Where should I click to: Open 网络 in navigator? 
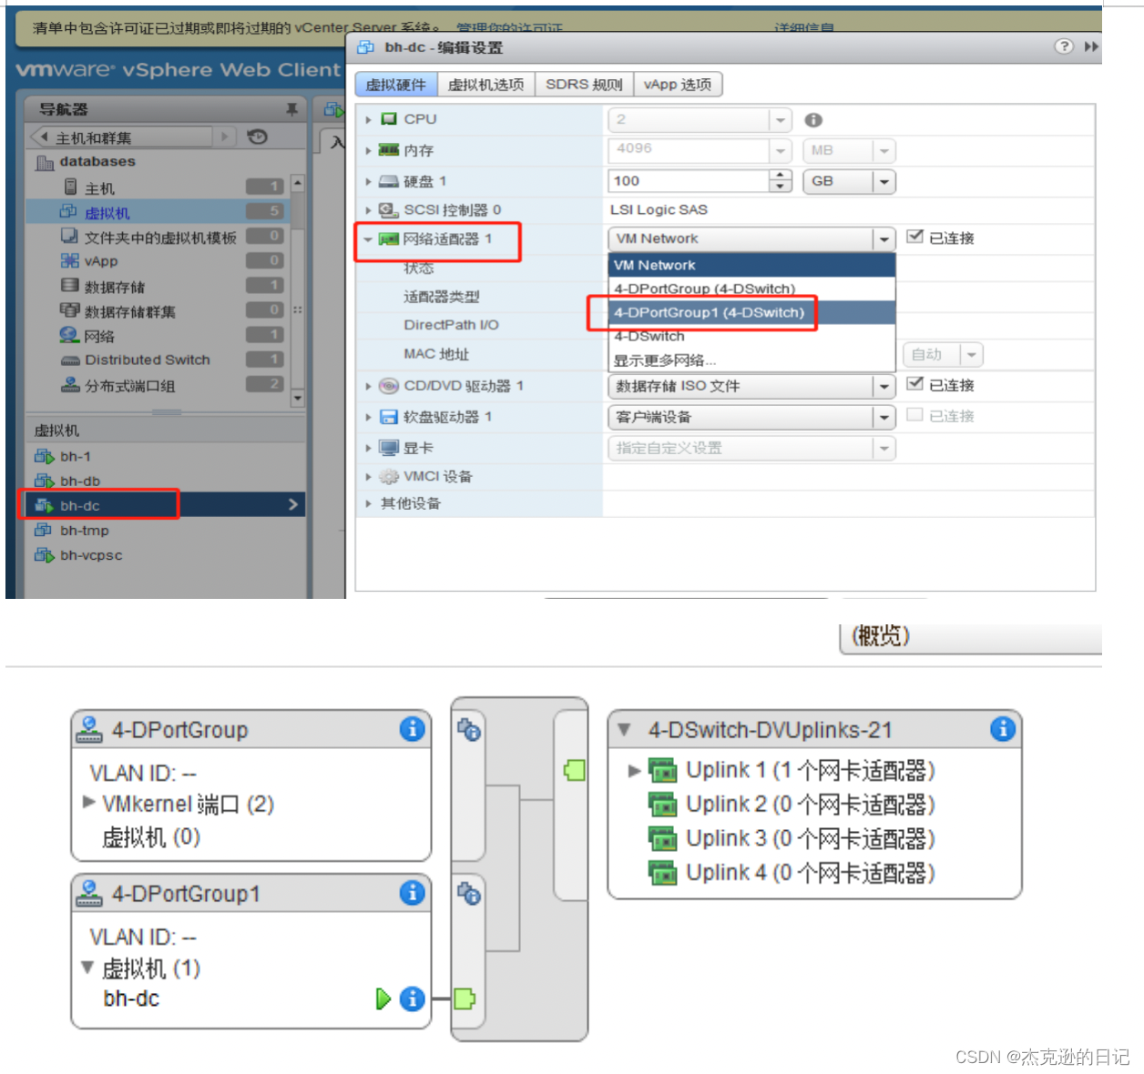tap(99, 336)
